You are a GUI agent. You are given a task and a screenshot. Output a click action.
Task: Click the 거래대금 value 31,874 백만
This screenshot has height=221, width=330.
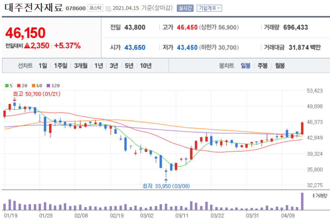304,48
